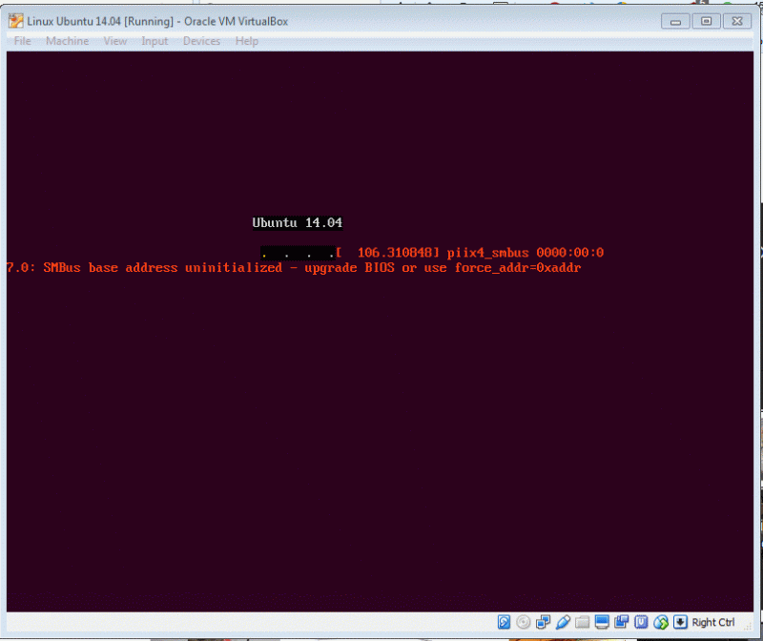This screenshot has height=641, width=763.
Task: Click the USB devices status icon
Action: [x=563, y=622]
